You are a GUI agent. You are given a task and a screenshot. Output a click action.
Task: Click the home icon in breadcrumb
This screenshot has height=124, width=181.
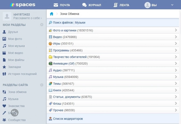(51, 14)
